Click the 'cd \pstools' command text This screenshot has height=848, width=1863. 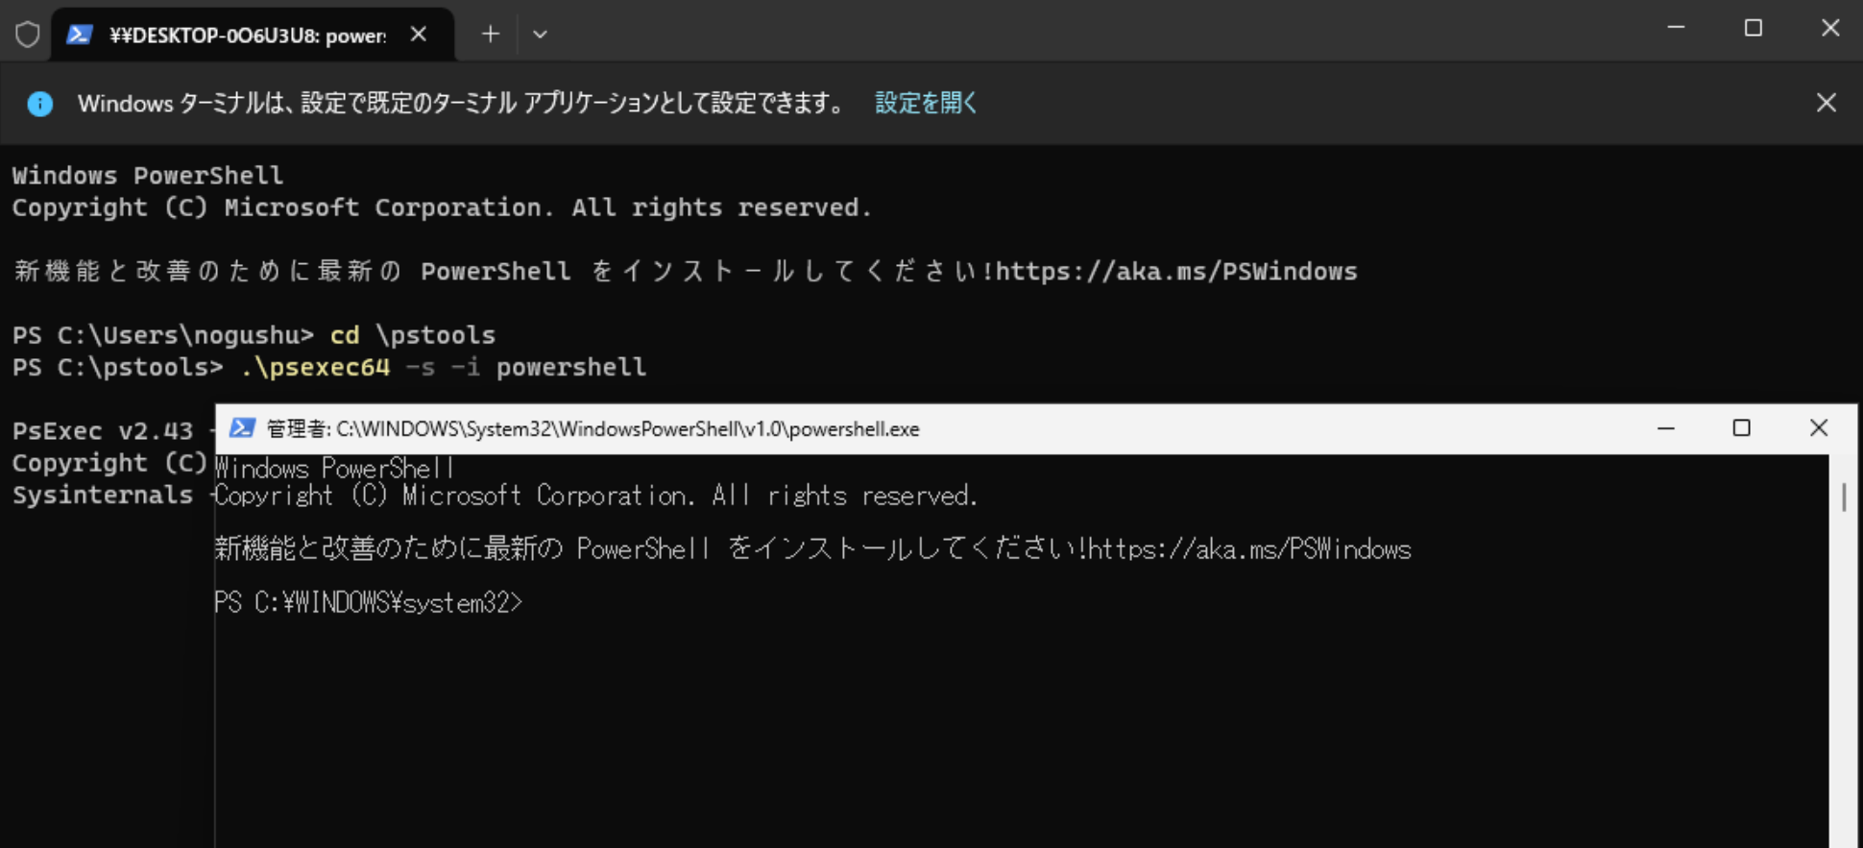[413, 335]
